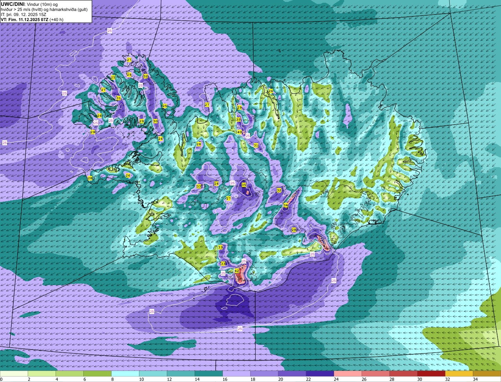This screenshot has height=382, width=501.
Task: Click the legend scale number "8"
Action: (x=112, y=379)
